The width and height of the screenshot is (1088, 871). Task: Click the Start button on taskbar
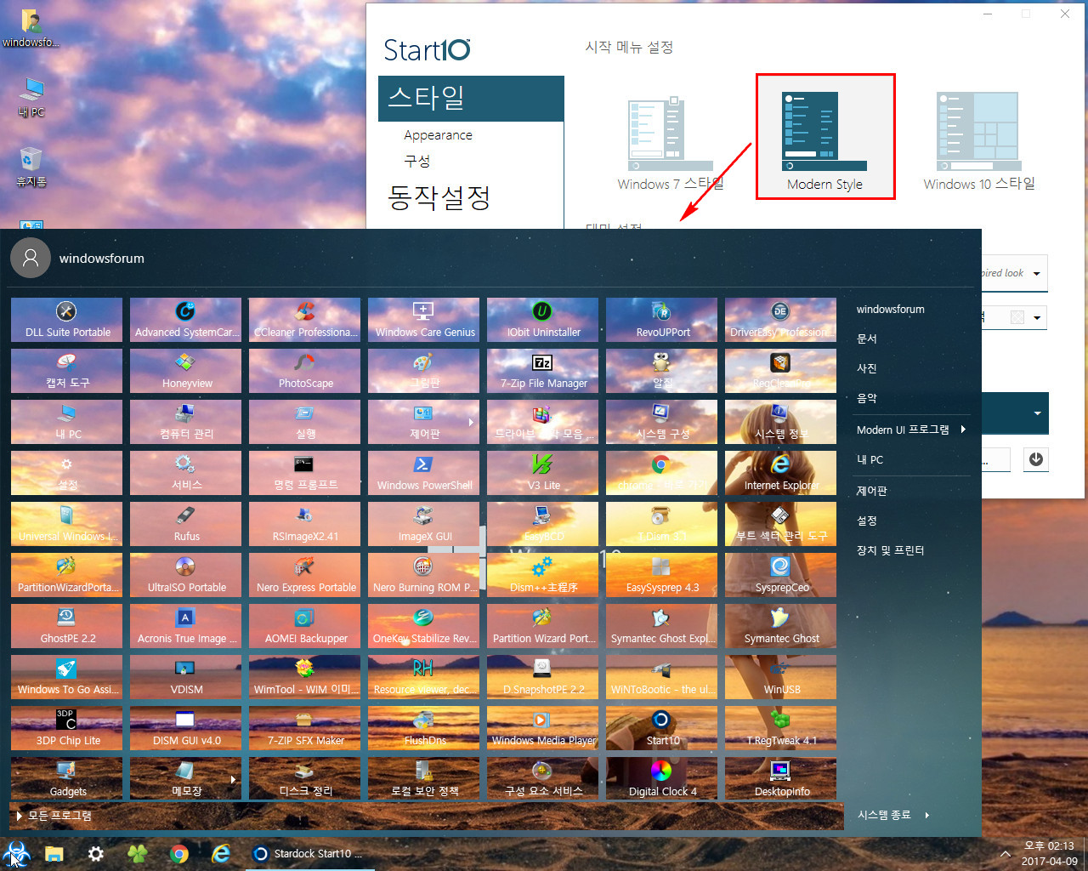(14, 854)
